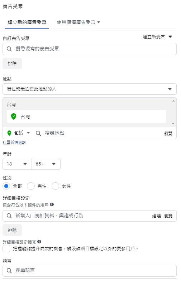This screenshot has width=181, height=282.
Task: Click the magnifier icon in 搜尋語言 field
Action: pyautogui.click(x=9, y=271)
